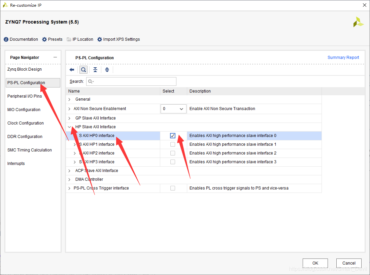The width and height of the screenshot is (370, 275).
Task: Click the Documentation label
Action: coord(24,39)
